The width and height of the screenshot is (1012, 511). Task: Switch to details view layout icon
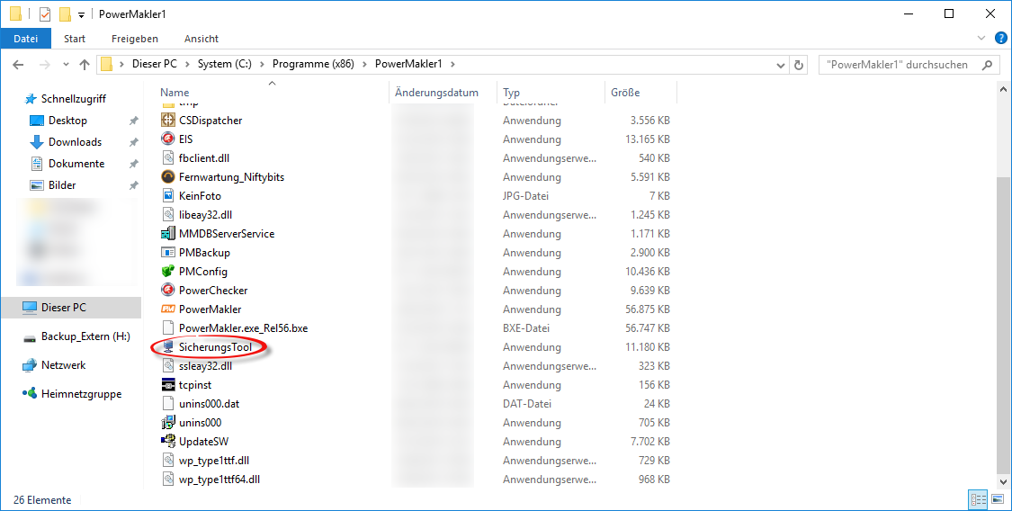979,499
